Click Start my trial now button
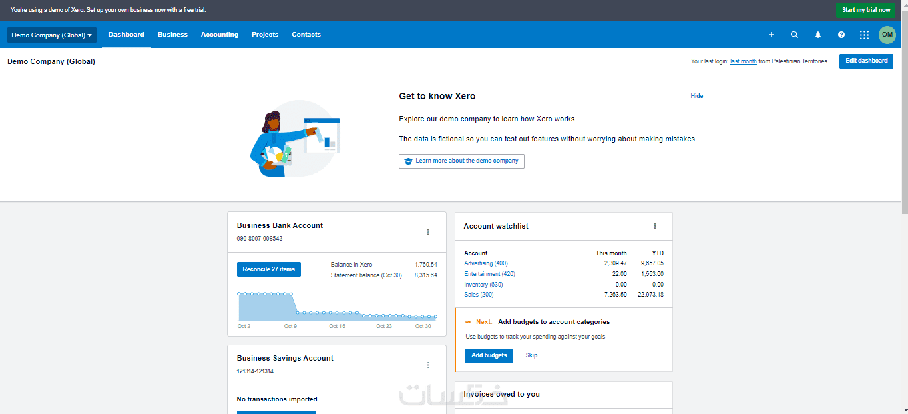Screen dimensions: 908x414 866,10
